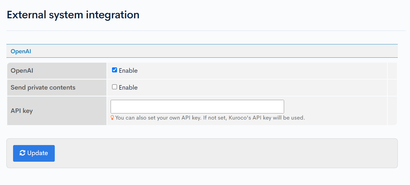Click the Send private contents row label
The width and height of the screenshot is (410, 185).
43,88
